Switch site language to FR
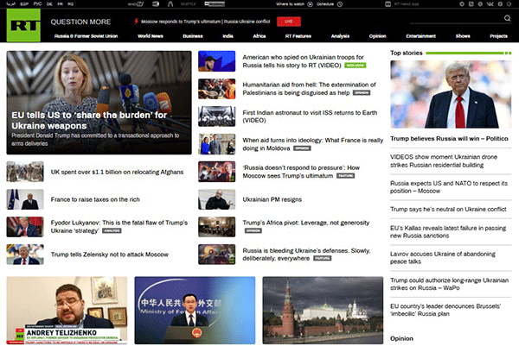This screenshot has height=346, width=519. tap(60, 4)
